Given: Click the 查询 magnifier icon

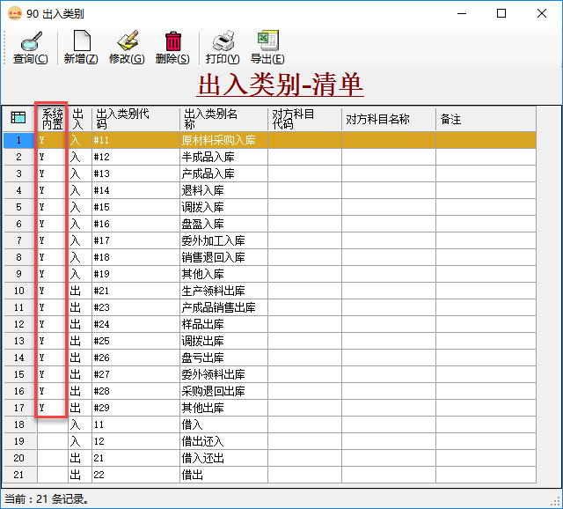Looking at the screenshot, I should click(31, 41).
